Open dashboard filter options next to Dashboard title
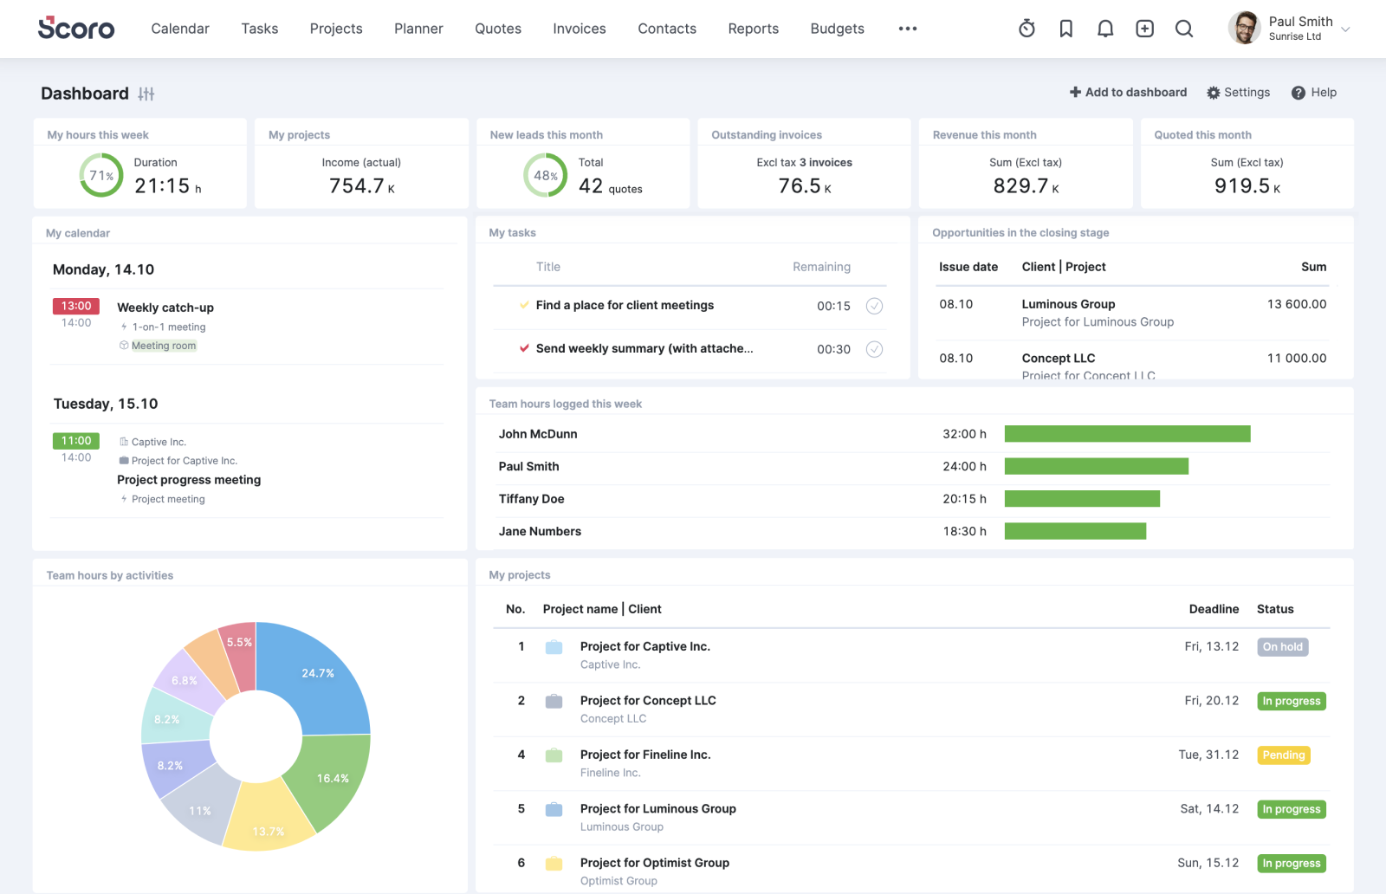The height and width of the screenshot is (894, 1386). coord(147,94)
